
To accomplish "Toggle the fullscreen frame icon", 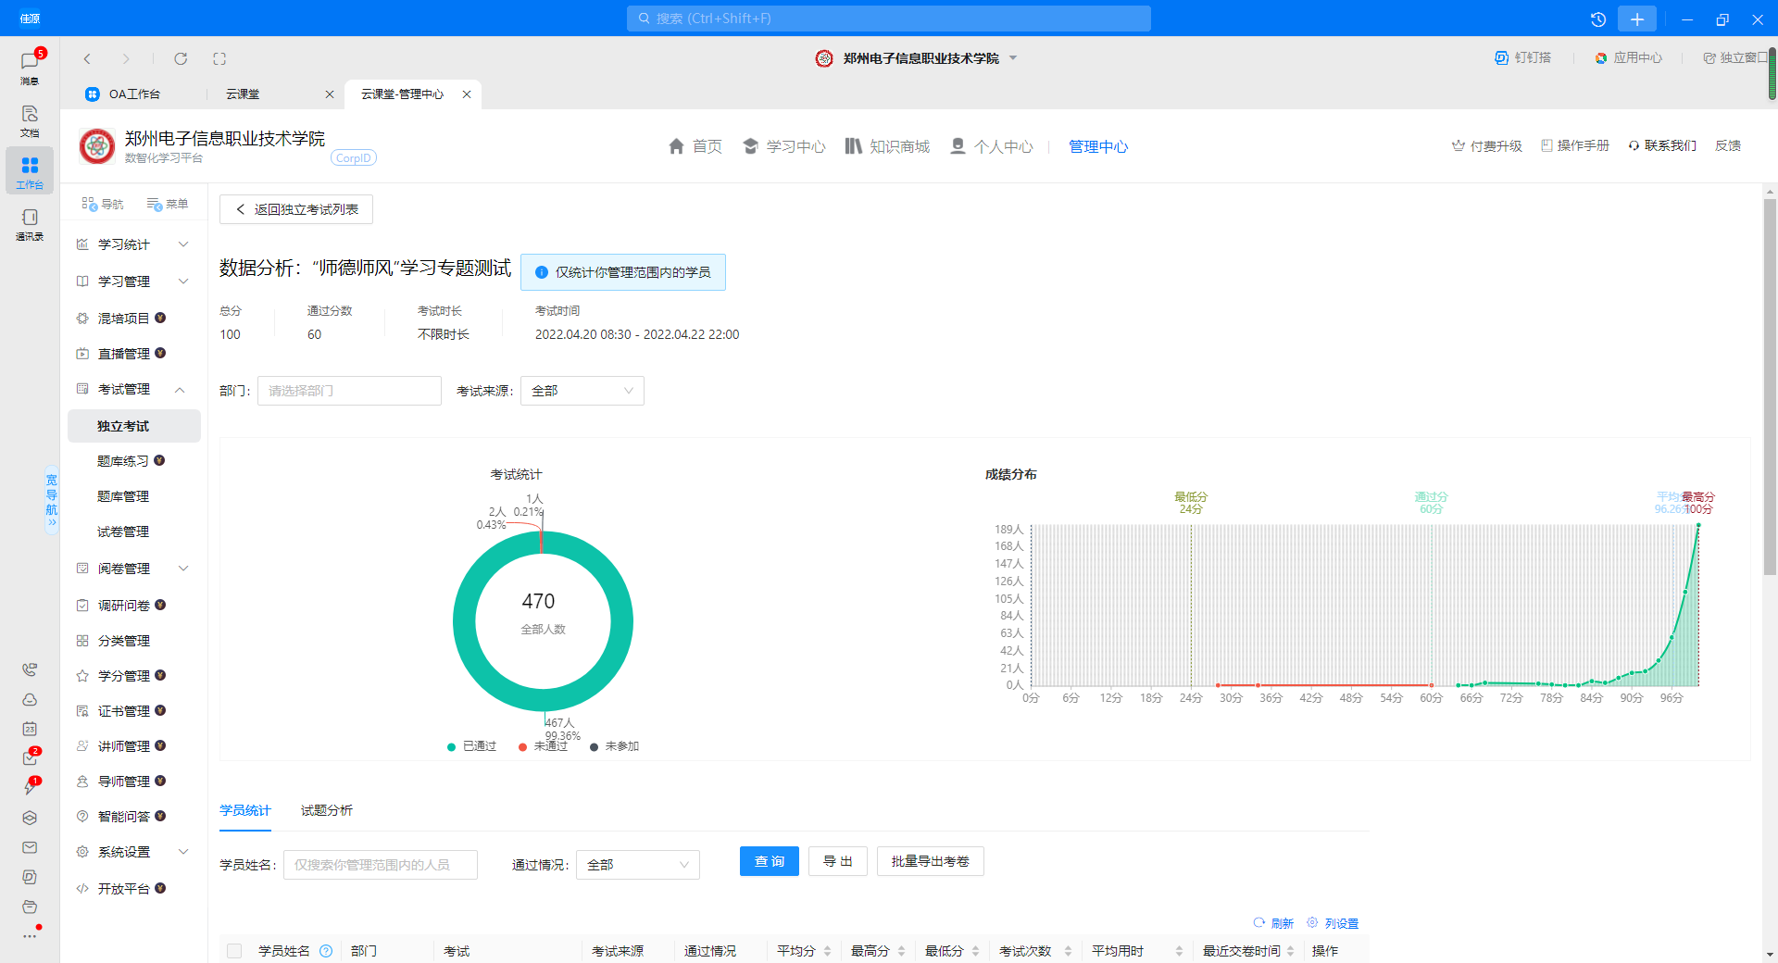I will (x=219, y=58).
